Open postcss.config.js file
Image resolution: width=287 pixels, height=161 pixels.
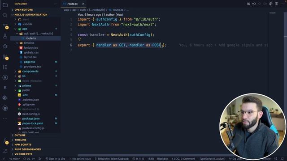(x=33, y=128)
